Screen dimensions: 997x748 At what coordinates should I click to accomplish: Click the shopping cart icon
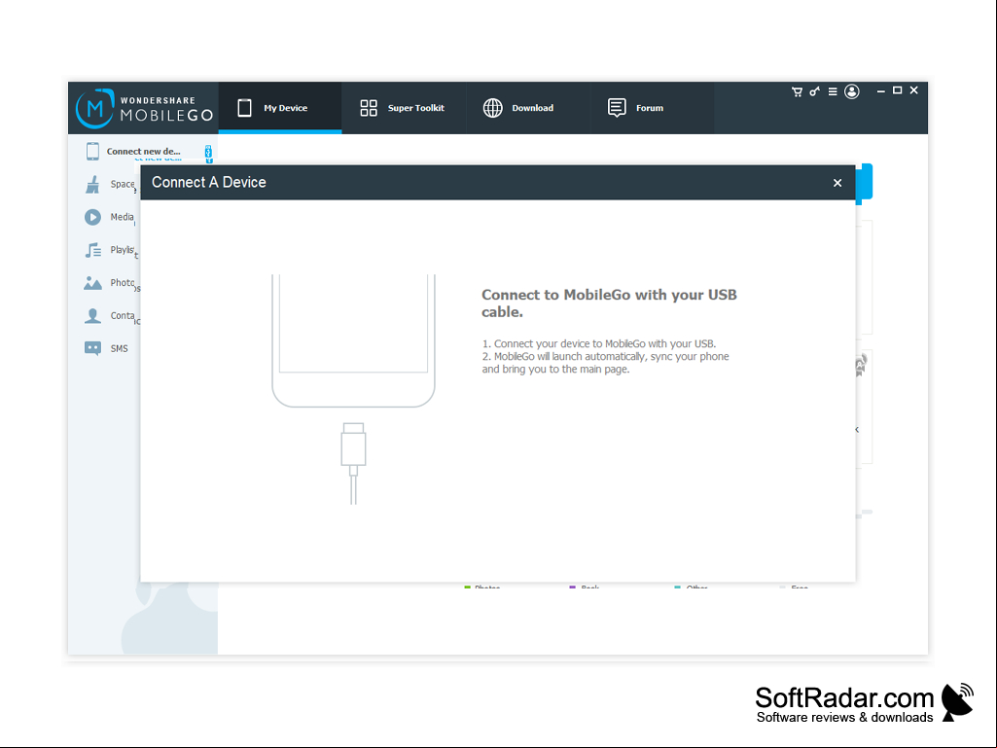coord(797,91)
